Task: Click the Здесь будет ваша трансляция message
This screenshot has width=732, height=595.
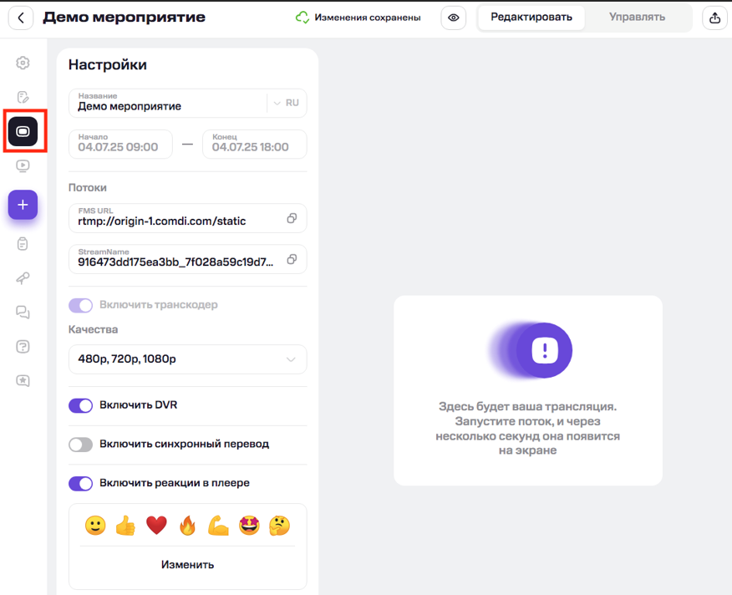Action: click(527, 428)
